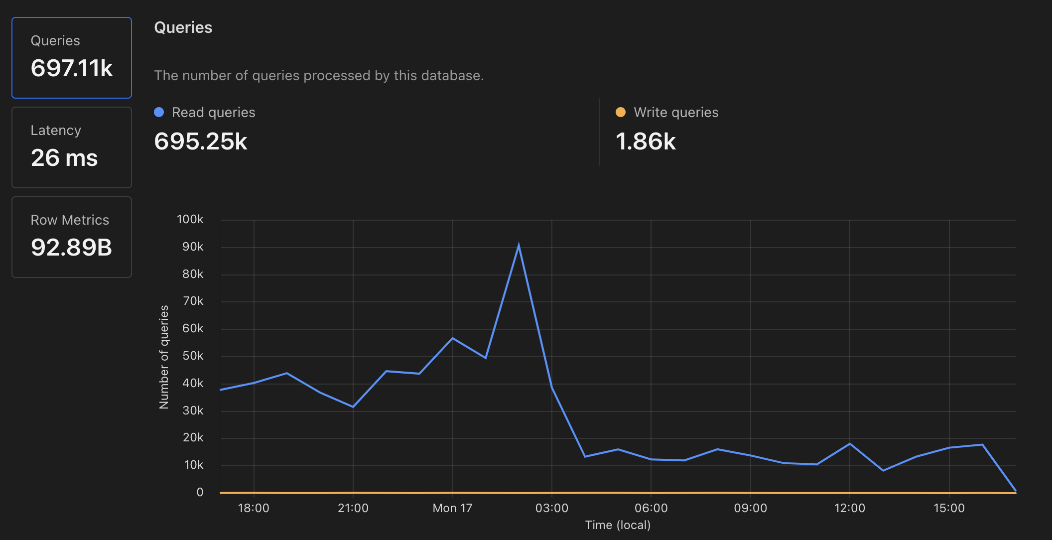Image resolution: width=1052 pixels, height=540 pixels.
Task: Click the 21:00 time axis label
Action: [x=353, y=508]
